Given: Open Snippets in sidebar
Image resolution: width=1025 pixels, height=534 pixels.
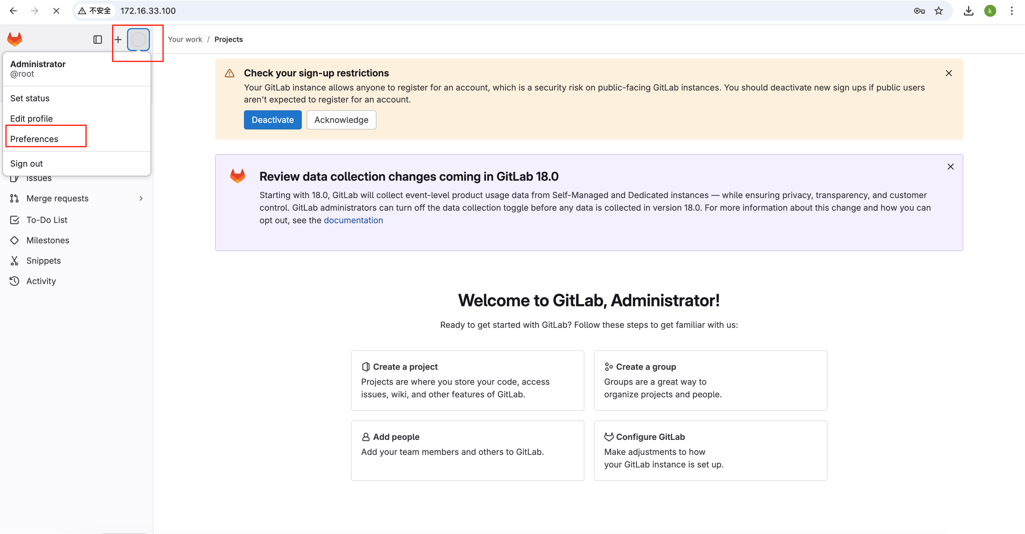Looking at the screenshot, I should 77,261.
